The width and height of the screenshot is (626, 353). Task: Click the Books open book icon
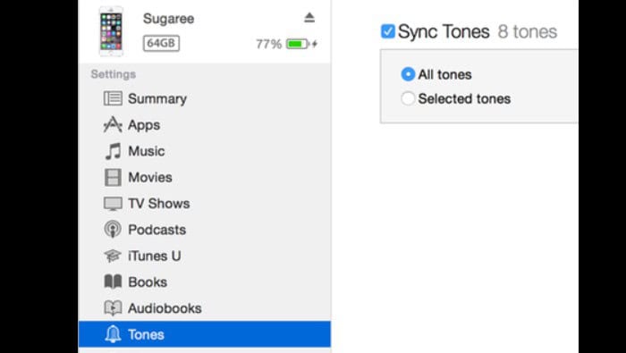tap(113, 282)
